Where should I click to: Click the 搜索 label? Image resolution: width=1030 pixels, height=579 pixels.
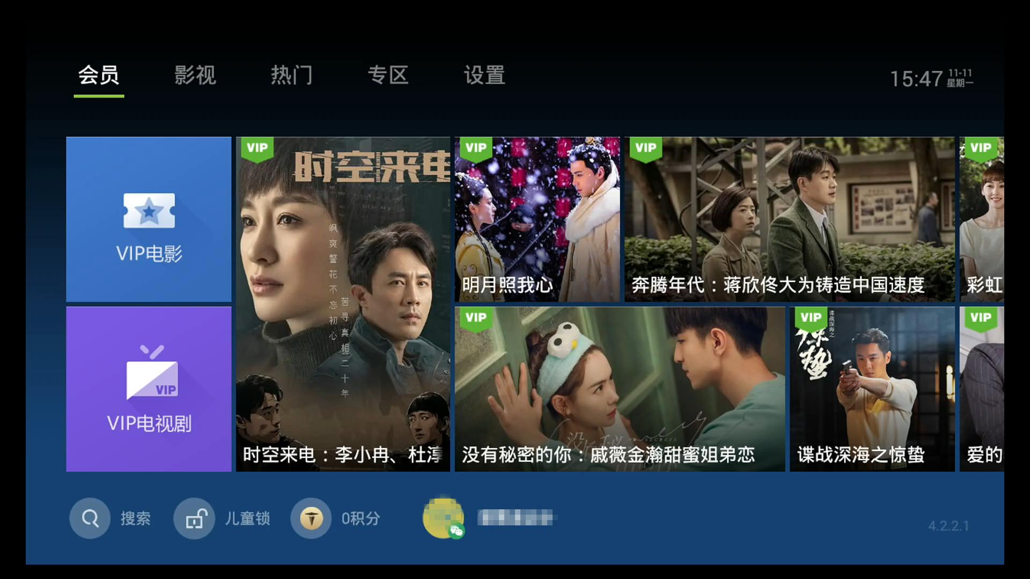[x=135, y=518]
